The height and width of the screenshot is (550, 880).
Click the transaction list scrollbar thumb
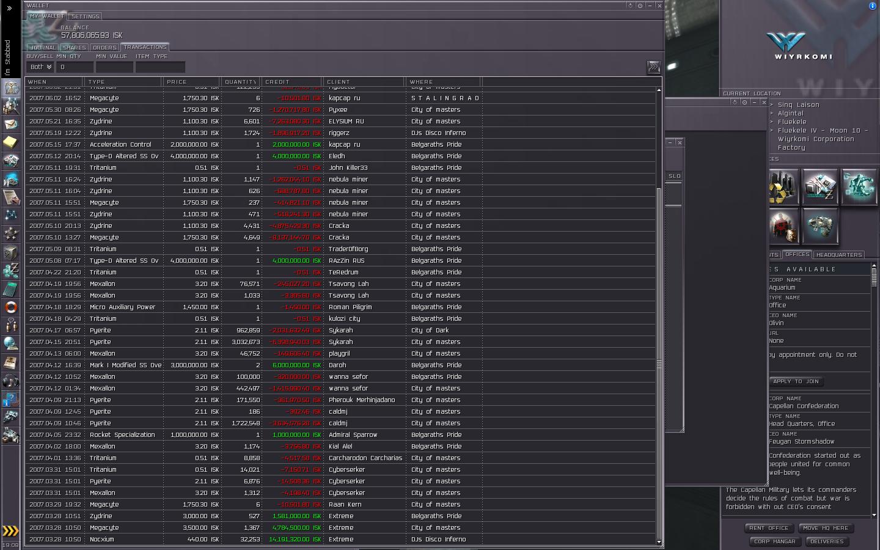click(659, 364)
